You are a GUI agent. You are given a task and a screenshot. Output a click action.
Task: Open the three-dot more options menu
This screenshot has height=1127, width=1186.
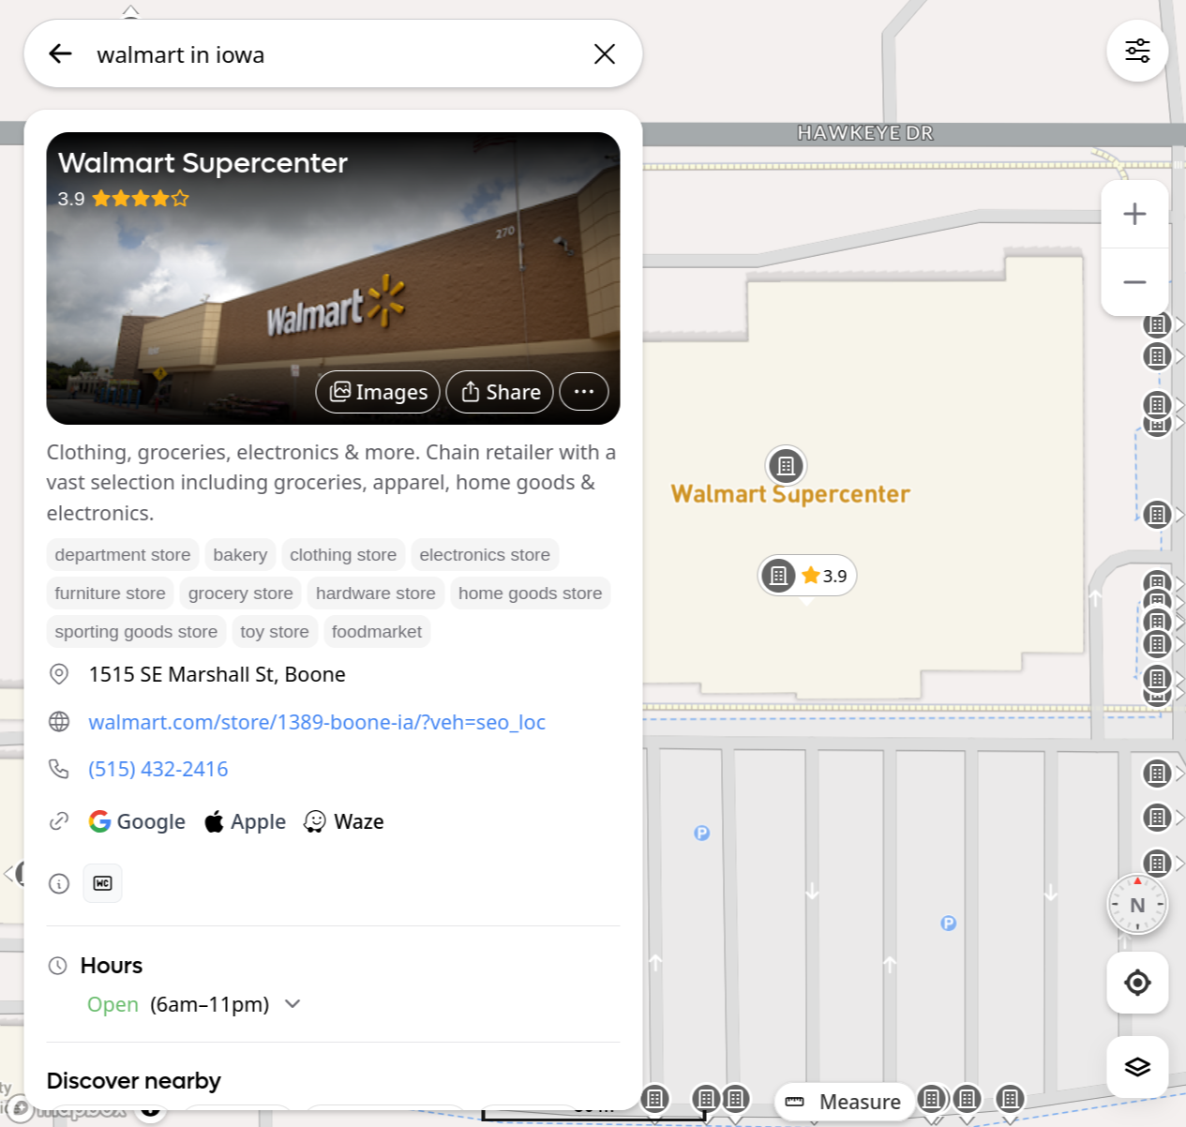[583, 392]
